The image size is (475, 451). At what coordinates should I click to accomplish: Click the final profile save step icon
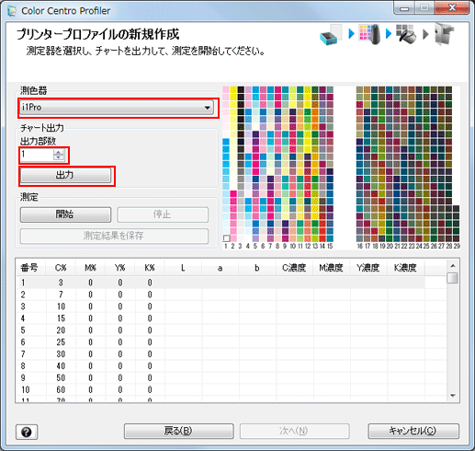pyautogui.click(x=445, y=34)
